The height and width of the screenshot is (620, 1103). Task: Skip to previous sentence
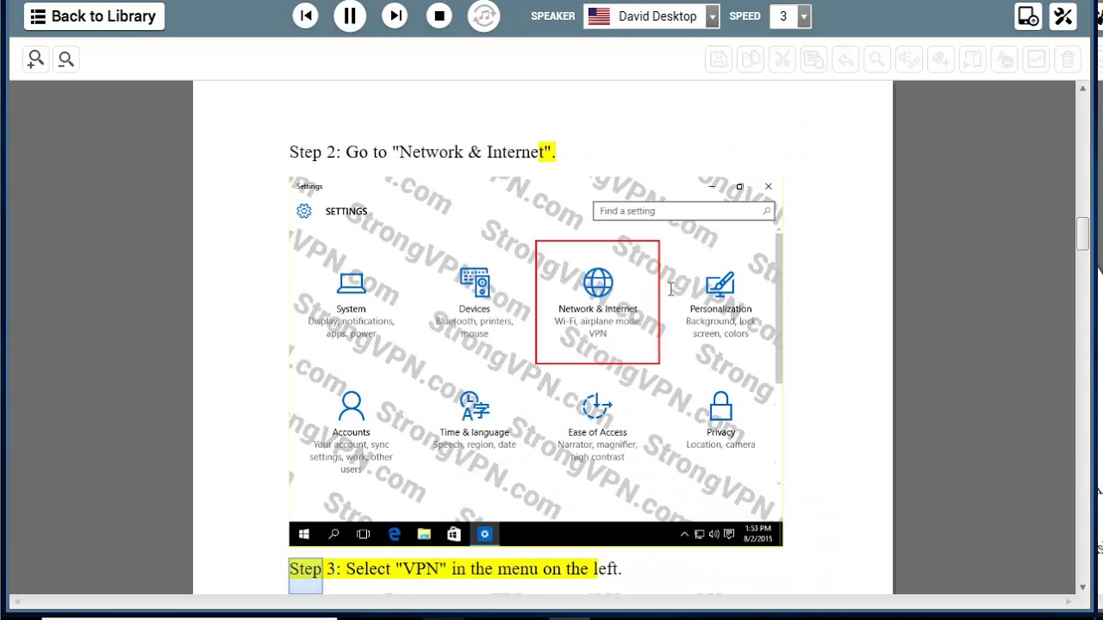coord(305,15)
